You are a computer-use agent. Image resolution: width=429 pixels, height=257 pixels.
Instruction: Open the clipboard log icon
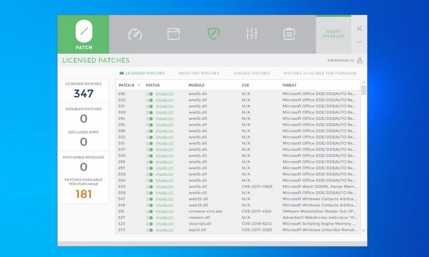pos(289,34)
